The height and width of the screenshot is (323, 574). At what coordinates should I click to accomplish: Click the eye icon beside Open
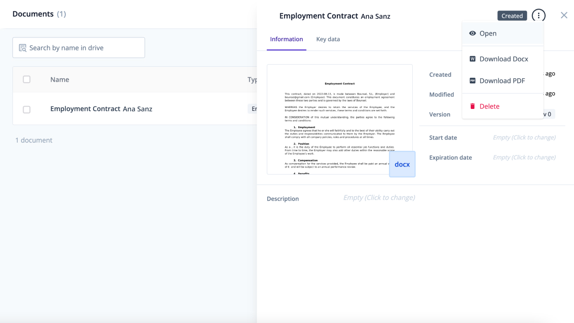[x=473, y=33]
